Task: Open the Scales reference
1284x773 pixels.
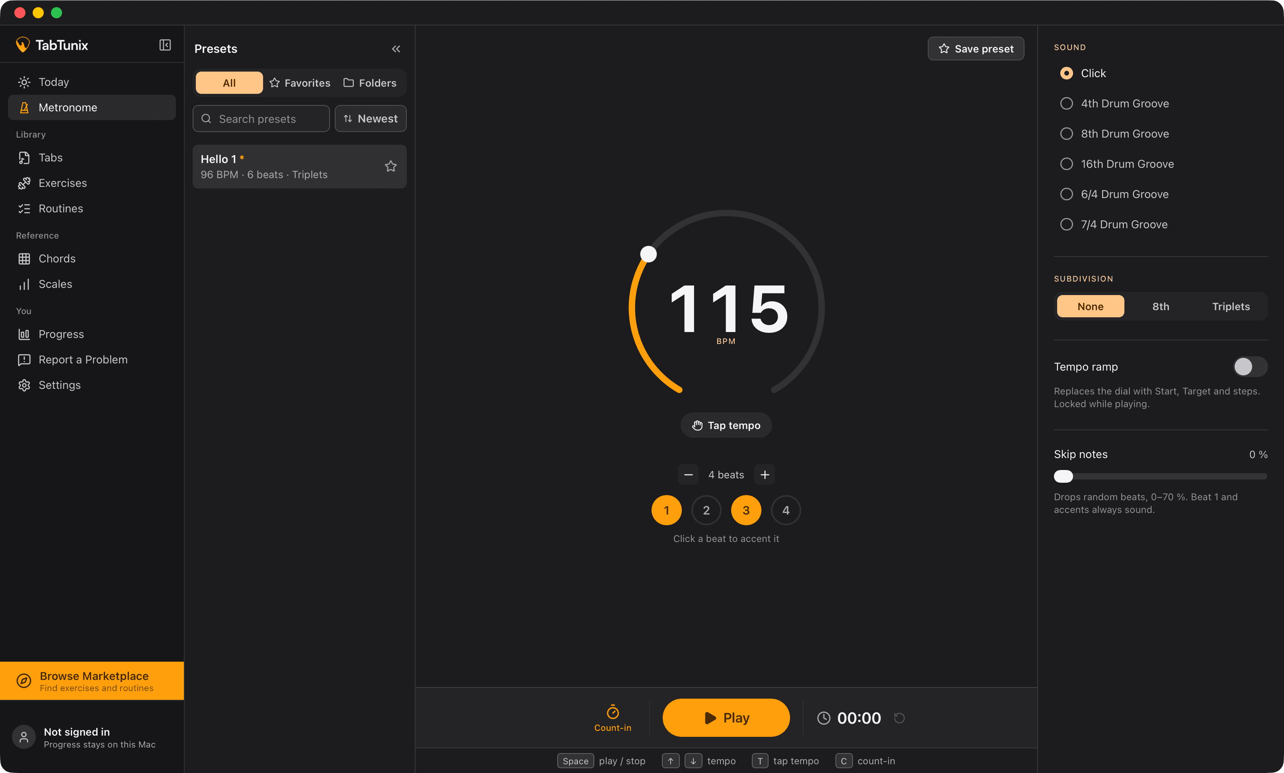Action: 92,284
